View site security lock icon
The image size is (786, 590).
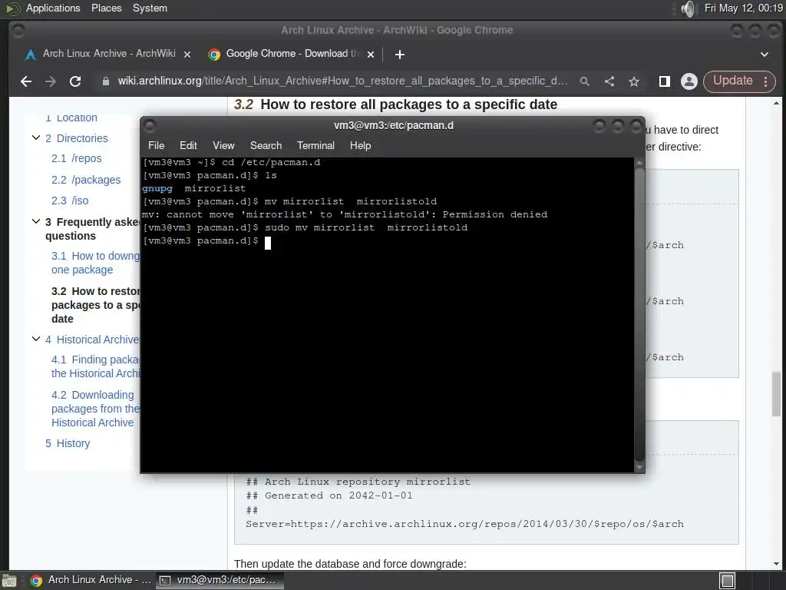pyautogui.click(x=106, y=81)
